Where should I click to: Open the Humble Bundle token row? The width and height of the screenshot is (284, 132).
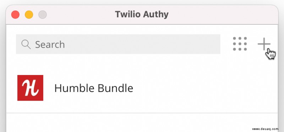point(142,88)
